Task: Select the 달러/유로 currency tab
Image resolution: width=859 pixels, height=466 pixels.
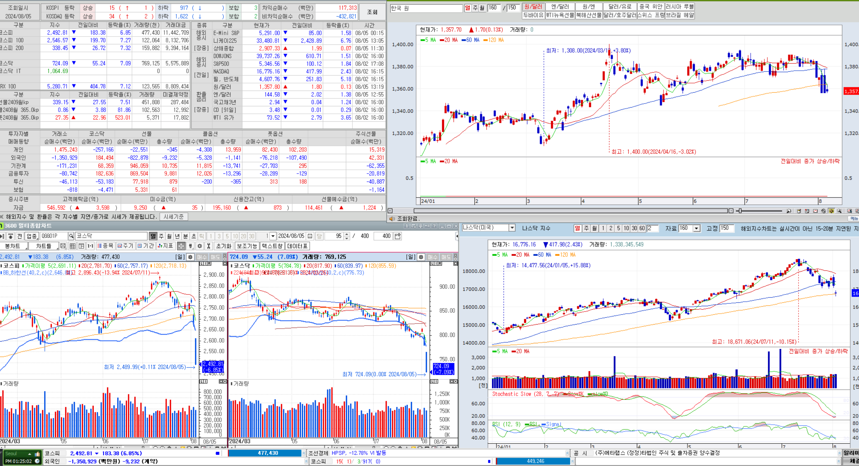Action: (620, 7)
